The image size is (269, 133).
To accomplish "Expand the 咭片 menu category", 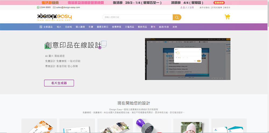I will (59, 27).
